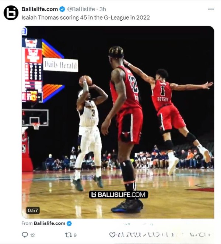Click the BALLISLIFE.COM watermark on the video
Screen dimensions: 221x244
point(118,195)
